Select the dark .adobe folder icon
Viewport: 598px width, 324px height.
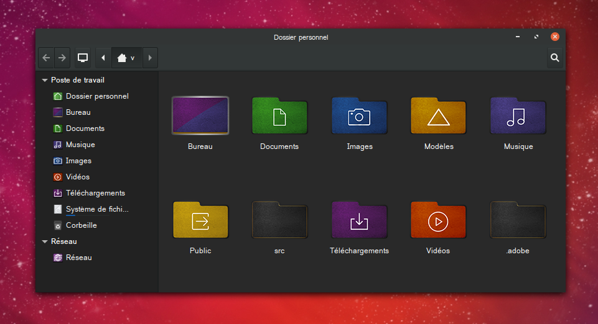518,220
